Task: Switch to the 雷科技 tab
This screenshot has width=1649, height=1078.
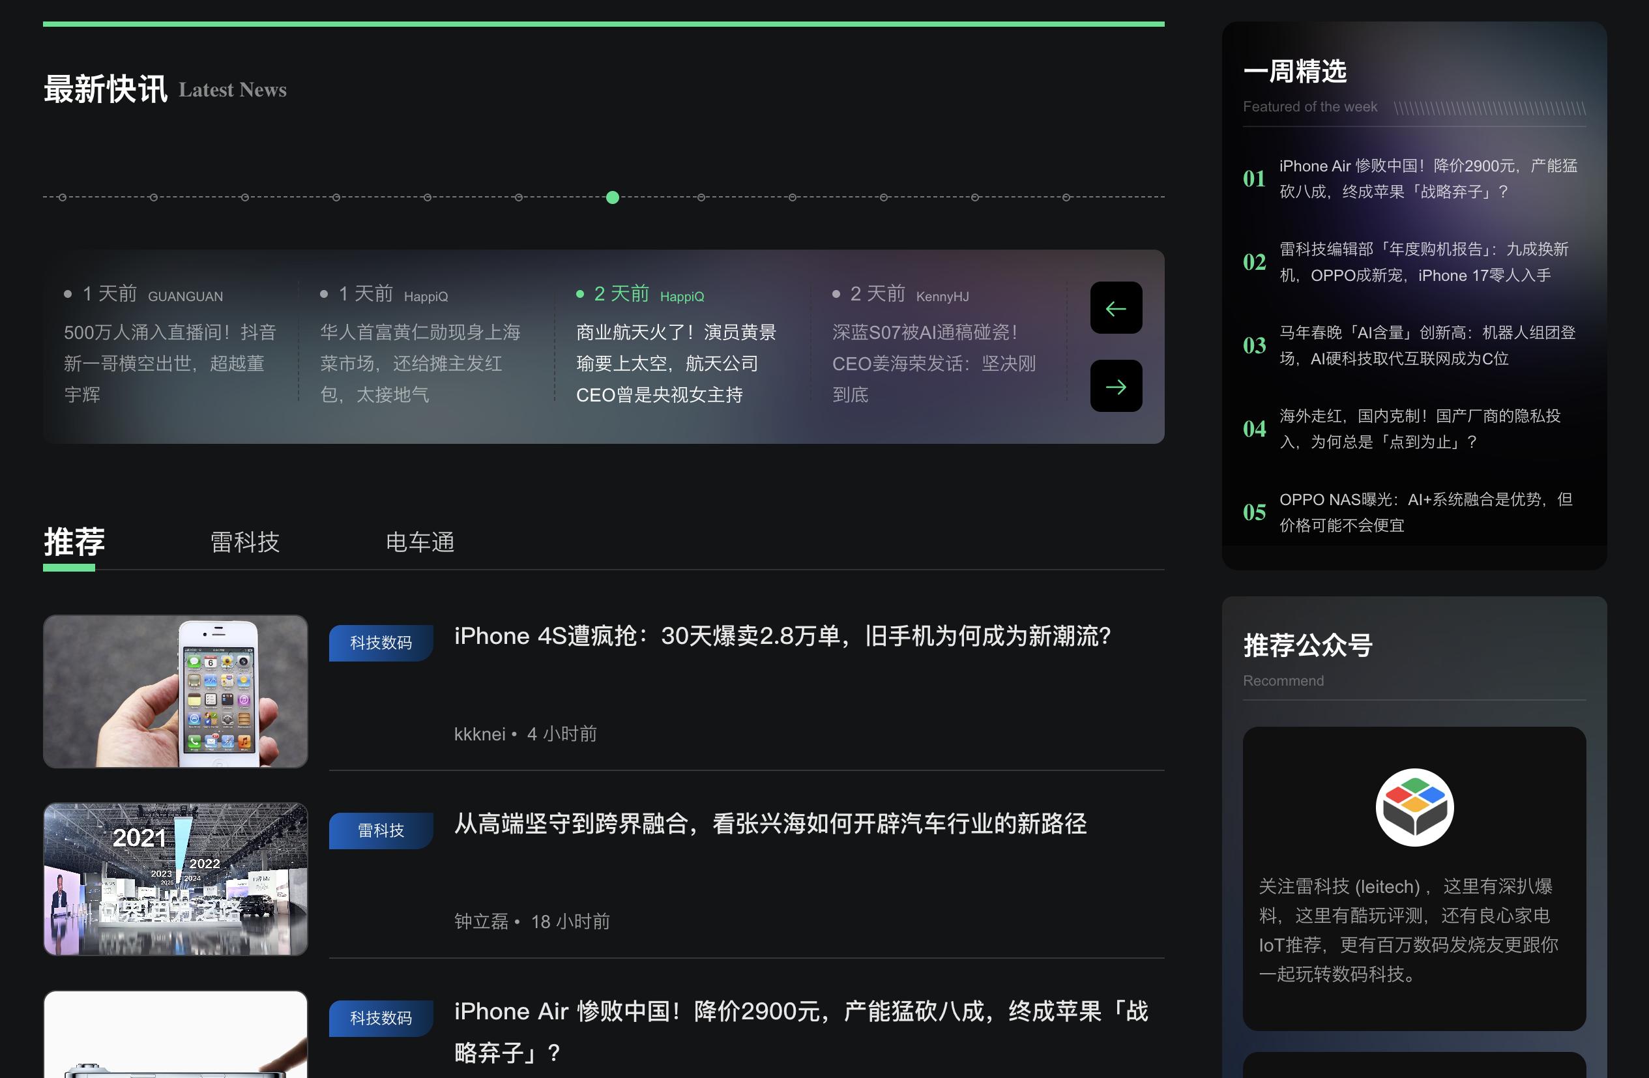Action: (x=244, y=542)
